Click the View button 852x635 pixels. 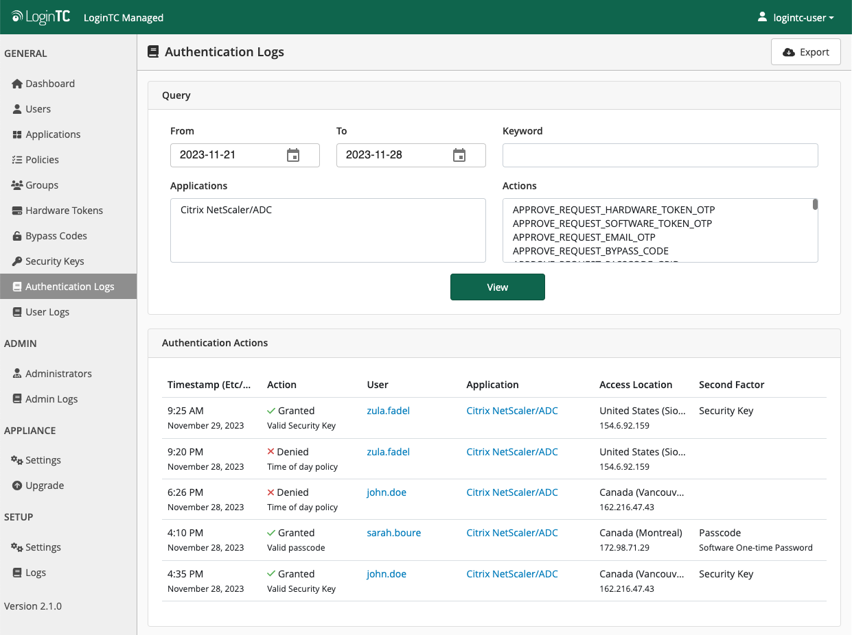click(497, 287)
